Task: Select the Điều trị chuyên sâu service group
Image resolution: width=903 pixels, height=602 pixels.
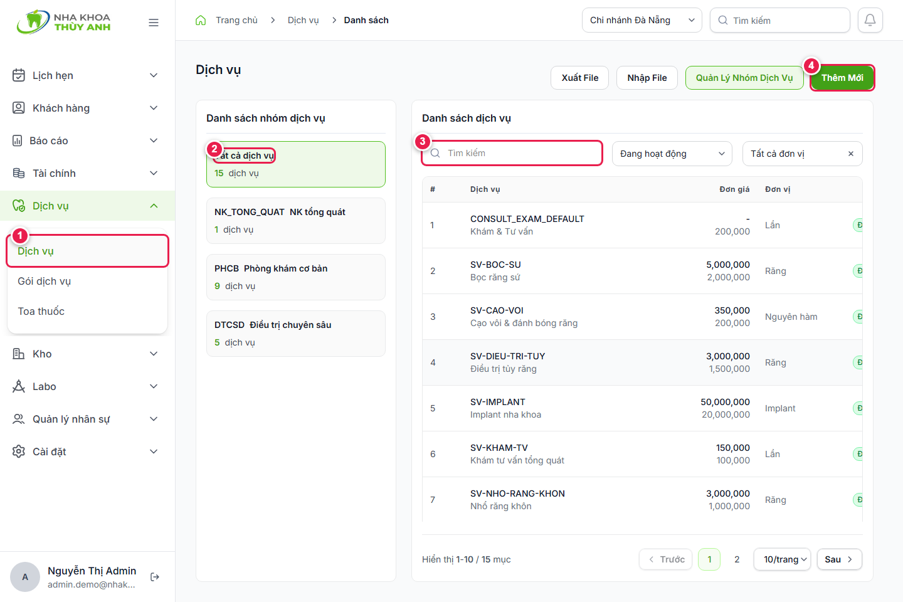Action: [x=296, y=334]
